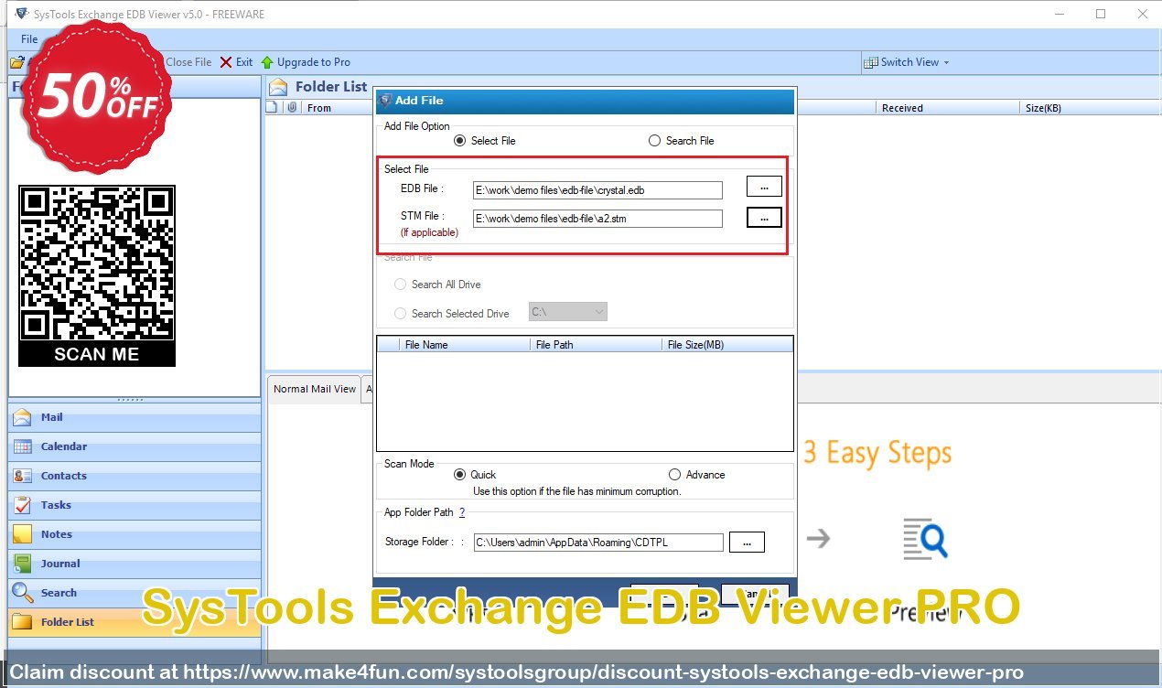Open the Mail section icon

pyautogui.click(x=23, y=417)
